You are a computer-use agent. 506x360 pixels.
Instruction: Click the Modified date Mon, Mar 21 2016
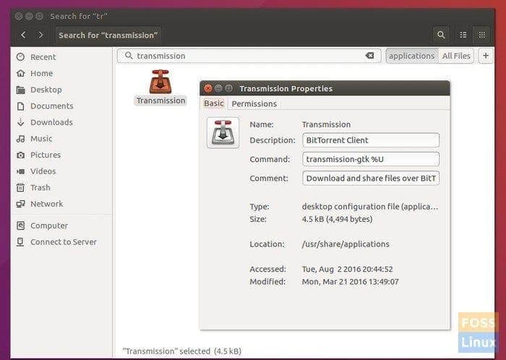click(x=350, y=282)
